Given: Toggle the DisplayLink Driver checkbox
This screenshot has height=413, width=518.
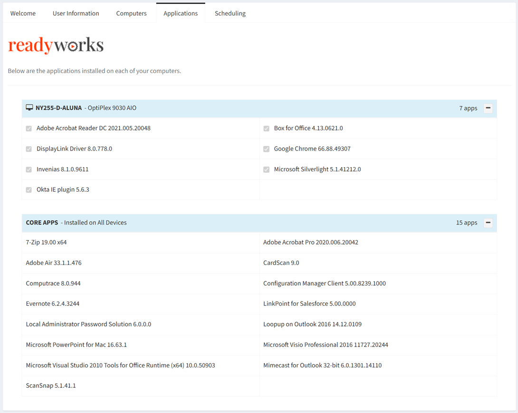Looking at the screenshot, I should pos(29,149).
